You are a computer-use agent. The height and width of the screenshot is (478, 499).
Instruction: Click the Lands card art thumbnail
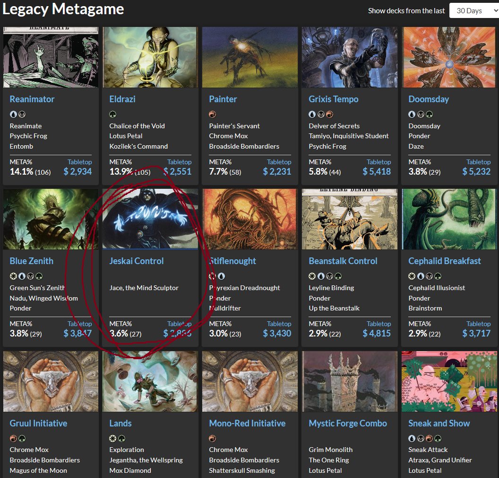(150, 381)
